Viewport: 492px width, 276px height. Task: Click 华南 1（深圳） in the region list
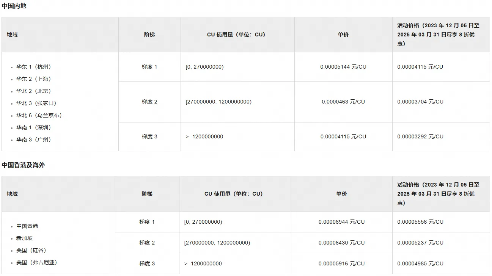33,127
